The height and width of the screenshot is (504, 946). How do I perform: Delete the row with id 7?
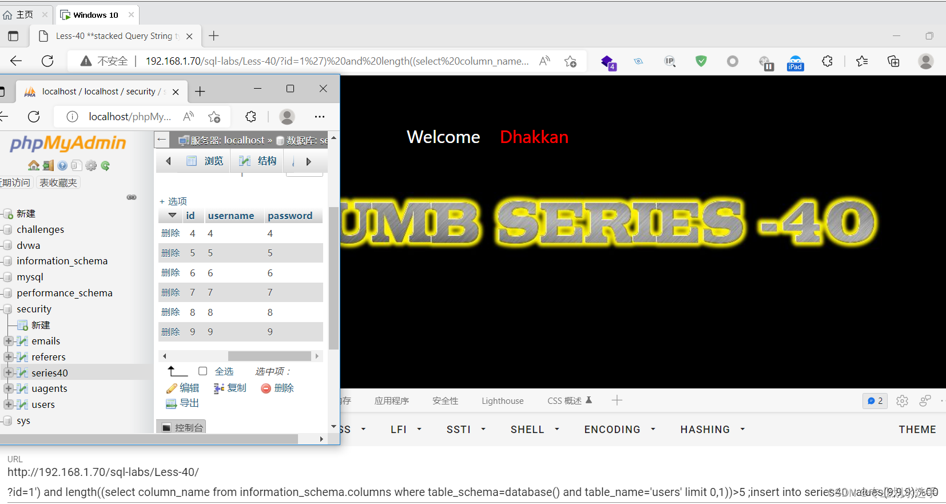click(170, 292)
